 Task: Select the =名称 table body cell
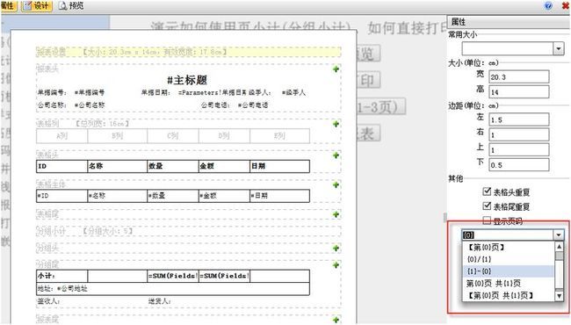click(x=117, y=196)
